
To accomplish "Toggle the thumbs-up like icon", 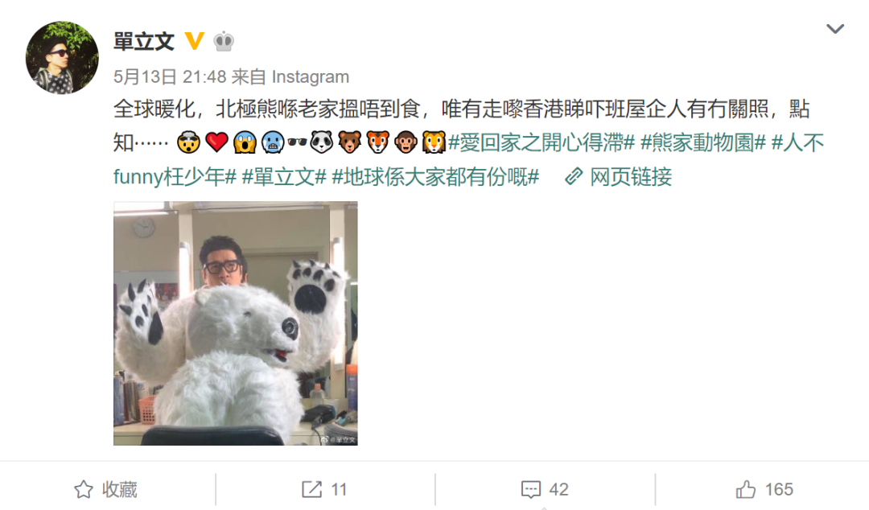I will click(745, 490).
